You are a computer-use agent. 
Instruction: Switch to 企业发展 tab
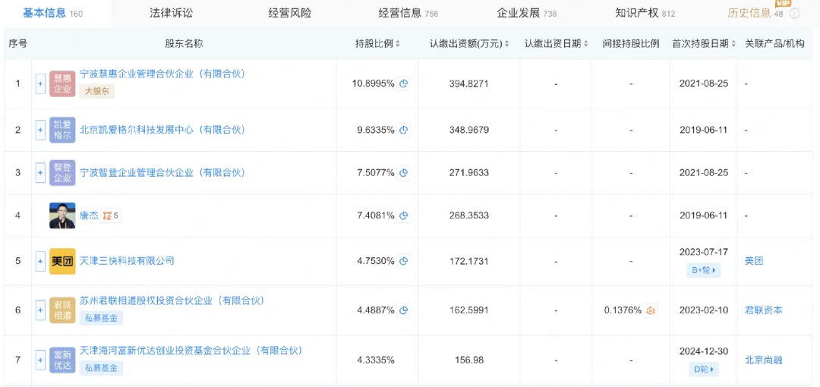[527, 14]
